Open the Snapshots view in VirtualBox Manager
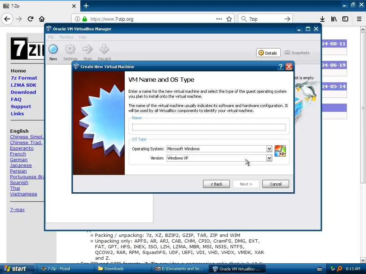The width and height of the screenshot is (366, 274). tap(297, 53)
